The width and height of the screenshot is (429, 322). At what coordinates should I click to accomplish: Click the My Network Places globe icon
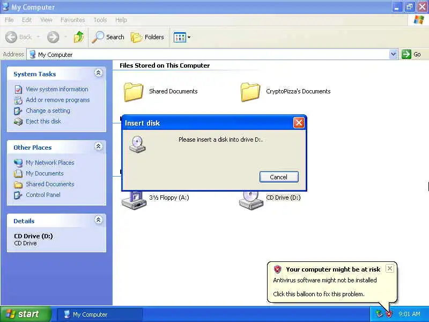point(18,163)
